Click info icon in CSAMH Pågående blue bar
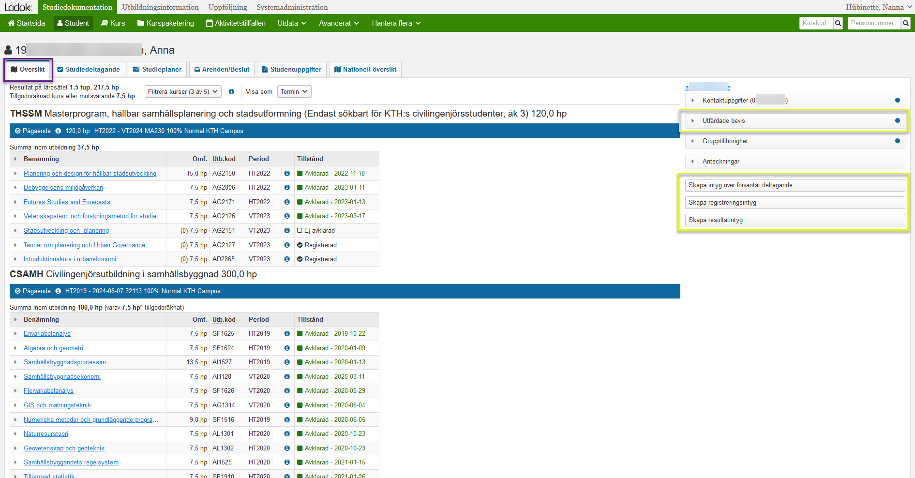Viewport: 915px width, 478px height. [58, 291]
